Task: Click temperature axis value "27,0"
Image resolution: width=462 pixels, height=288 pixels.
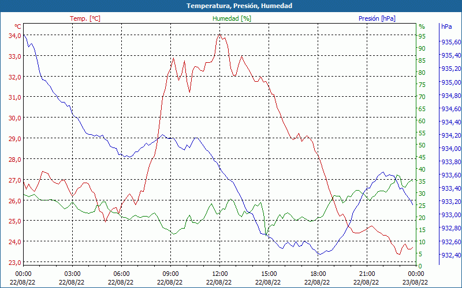Action: click(x=15, y=180)
